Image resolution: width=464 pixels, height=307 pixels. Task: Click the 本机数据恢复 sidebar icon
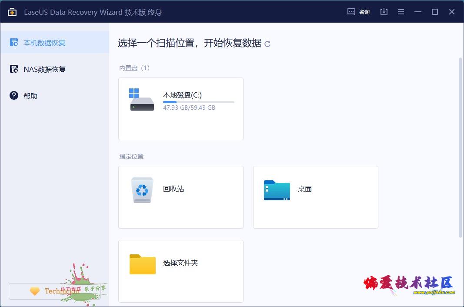click(x=14, y=42)
